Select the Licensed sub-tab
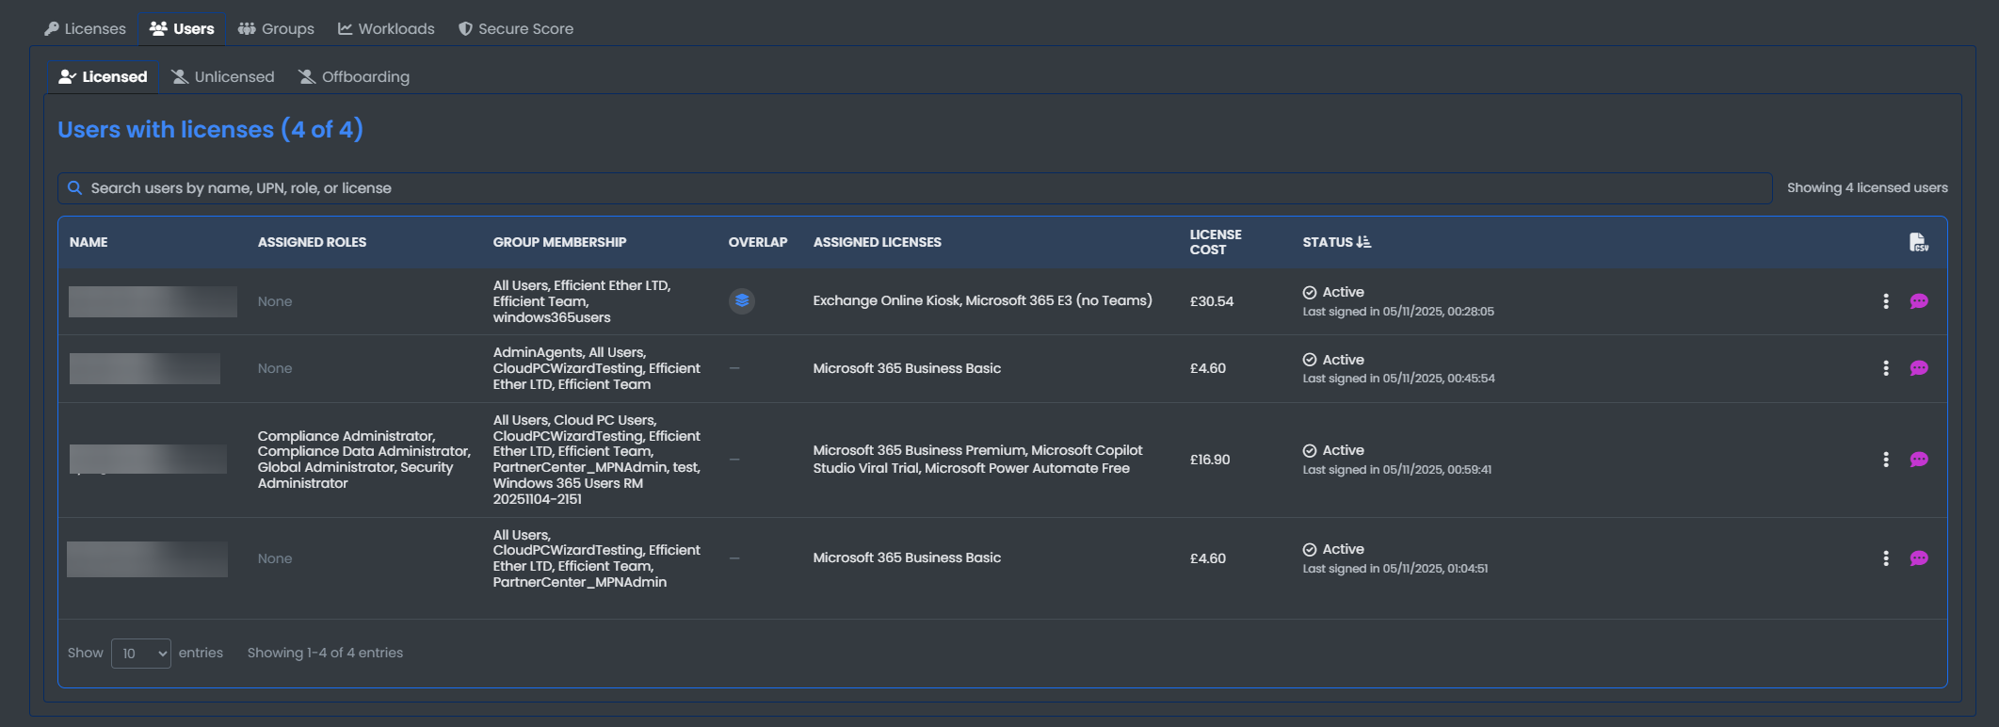Screen dimensions: 1999x727 pyautogui.click(x=103, y=77)
